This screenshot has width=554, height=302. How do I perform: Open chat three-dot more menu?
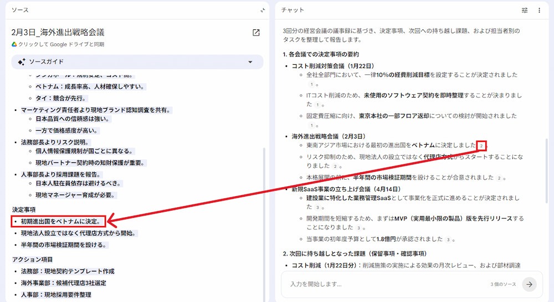539,10
